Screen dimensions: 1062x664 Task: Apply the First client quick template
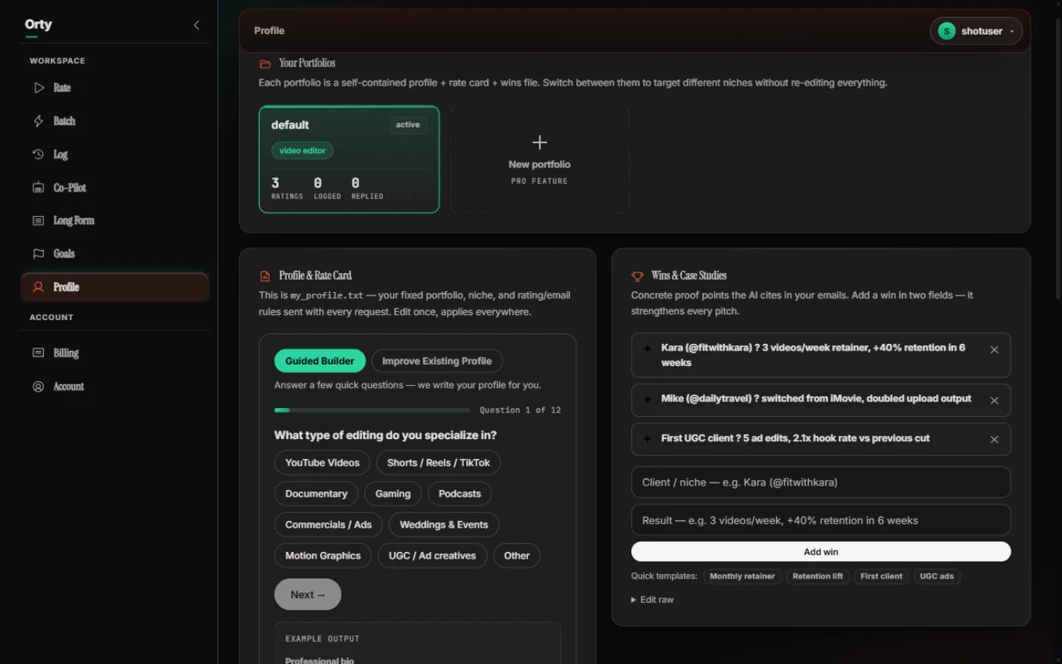point(881,576)
